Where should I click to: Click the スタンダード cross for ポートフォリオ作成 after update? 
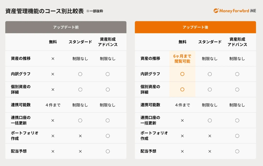(210, 136)
